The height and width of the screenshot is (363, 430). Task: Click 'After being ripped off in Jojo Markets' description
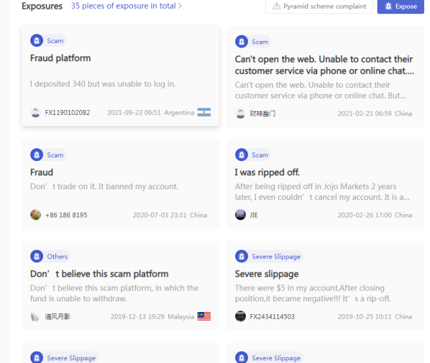(x=322, y=192)
